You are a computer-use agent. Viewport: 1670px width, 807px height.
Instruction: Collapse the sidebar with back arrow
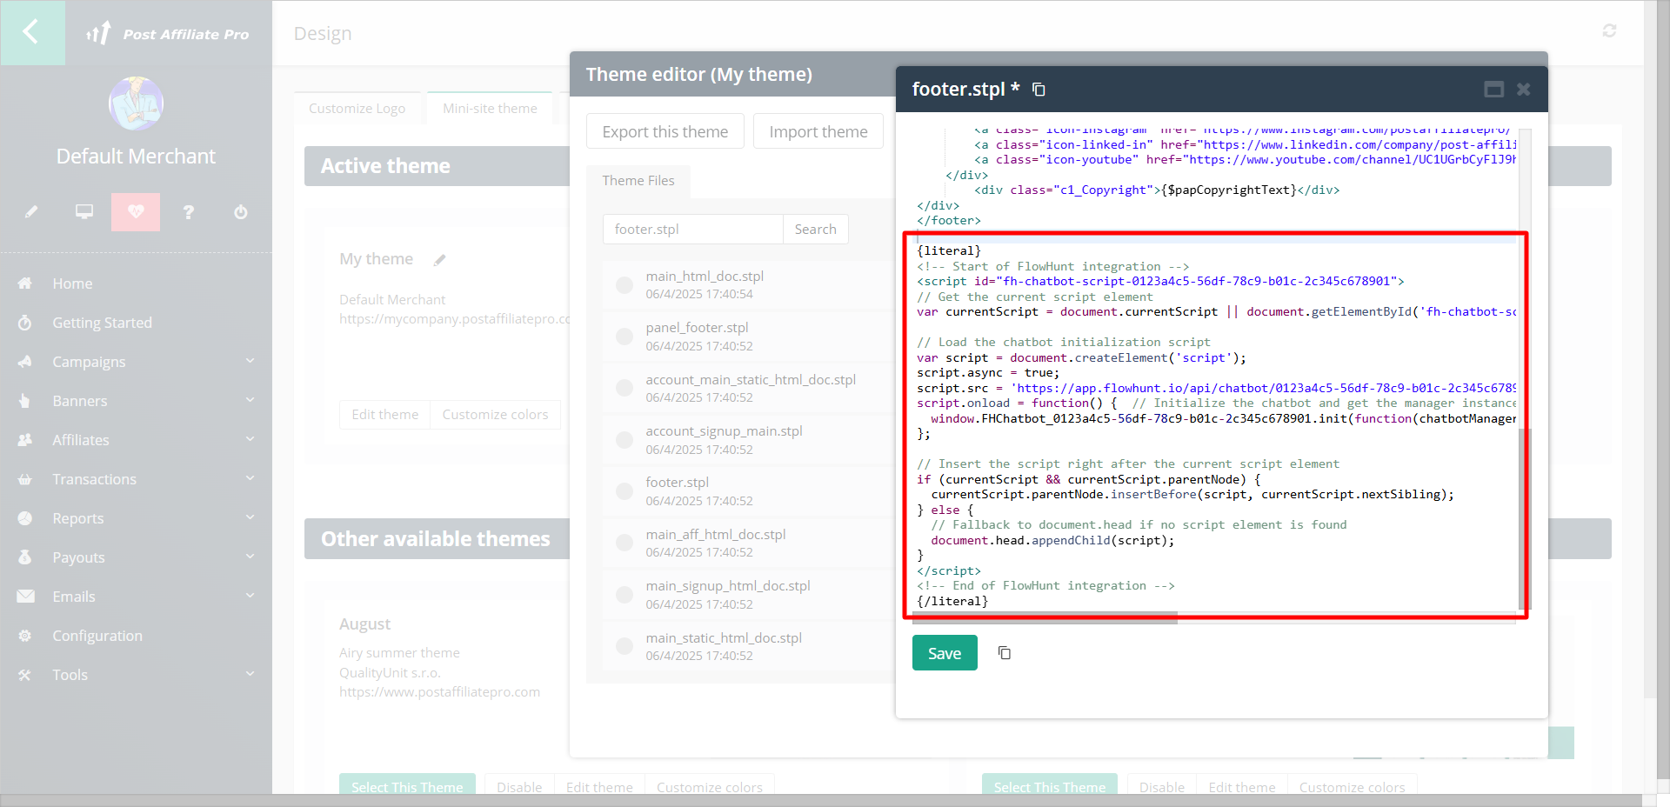pos(32,32)
